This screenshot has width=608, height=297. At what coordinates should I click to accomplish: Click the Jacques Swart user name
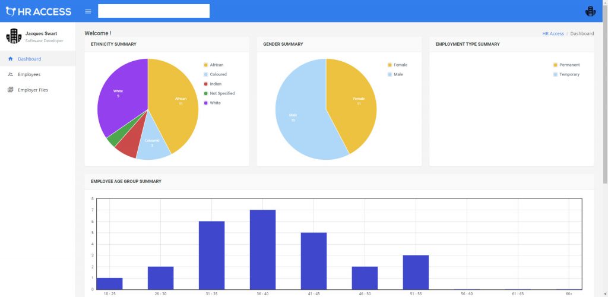[x=41, y=34]
